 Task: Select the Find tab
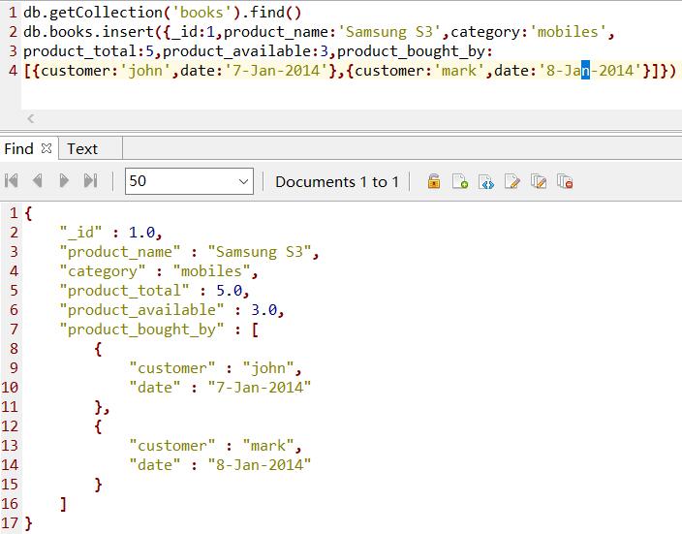18,149
